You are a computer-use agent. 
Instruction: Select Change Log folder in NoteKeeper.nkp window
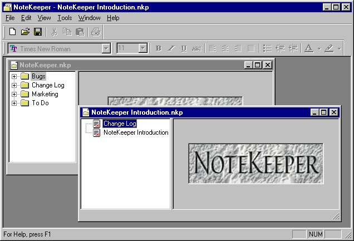[48, 85]
